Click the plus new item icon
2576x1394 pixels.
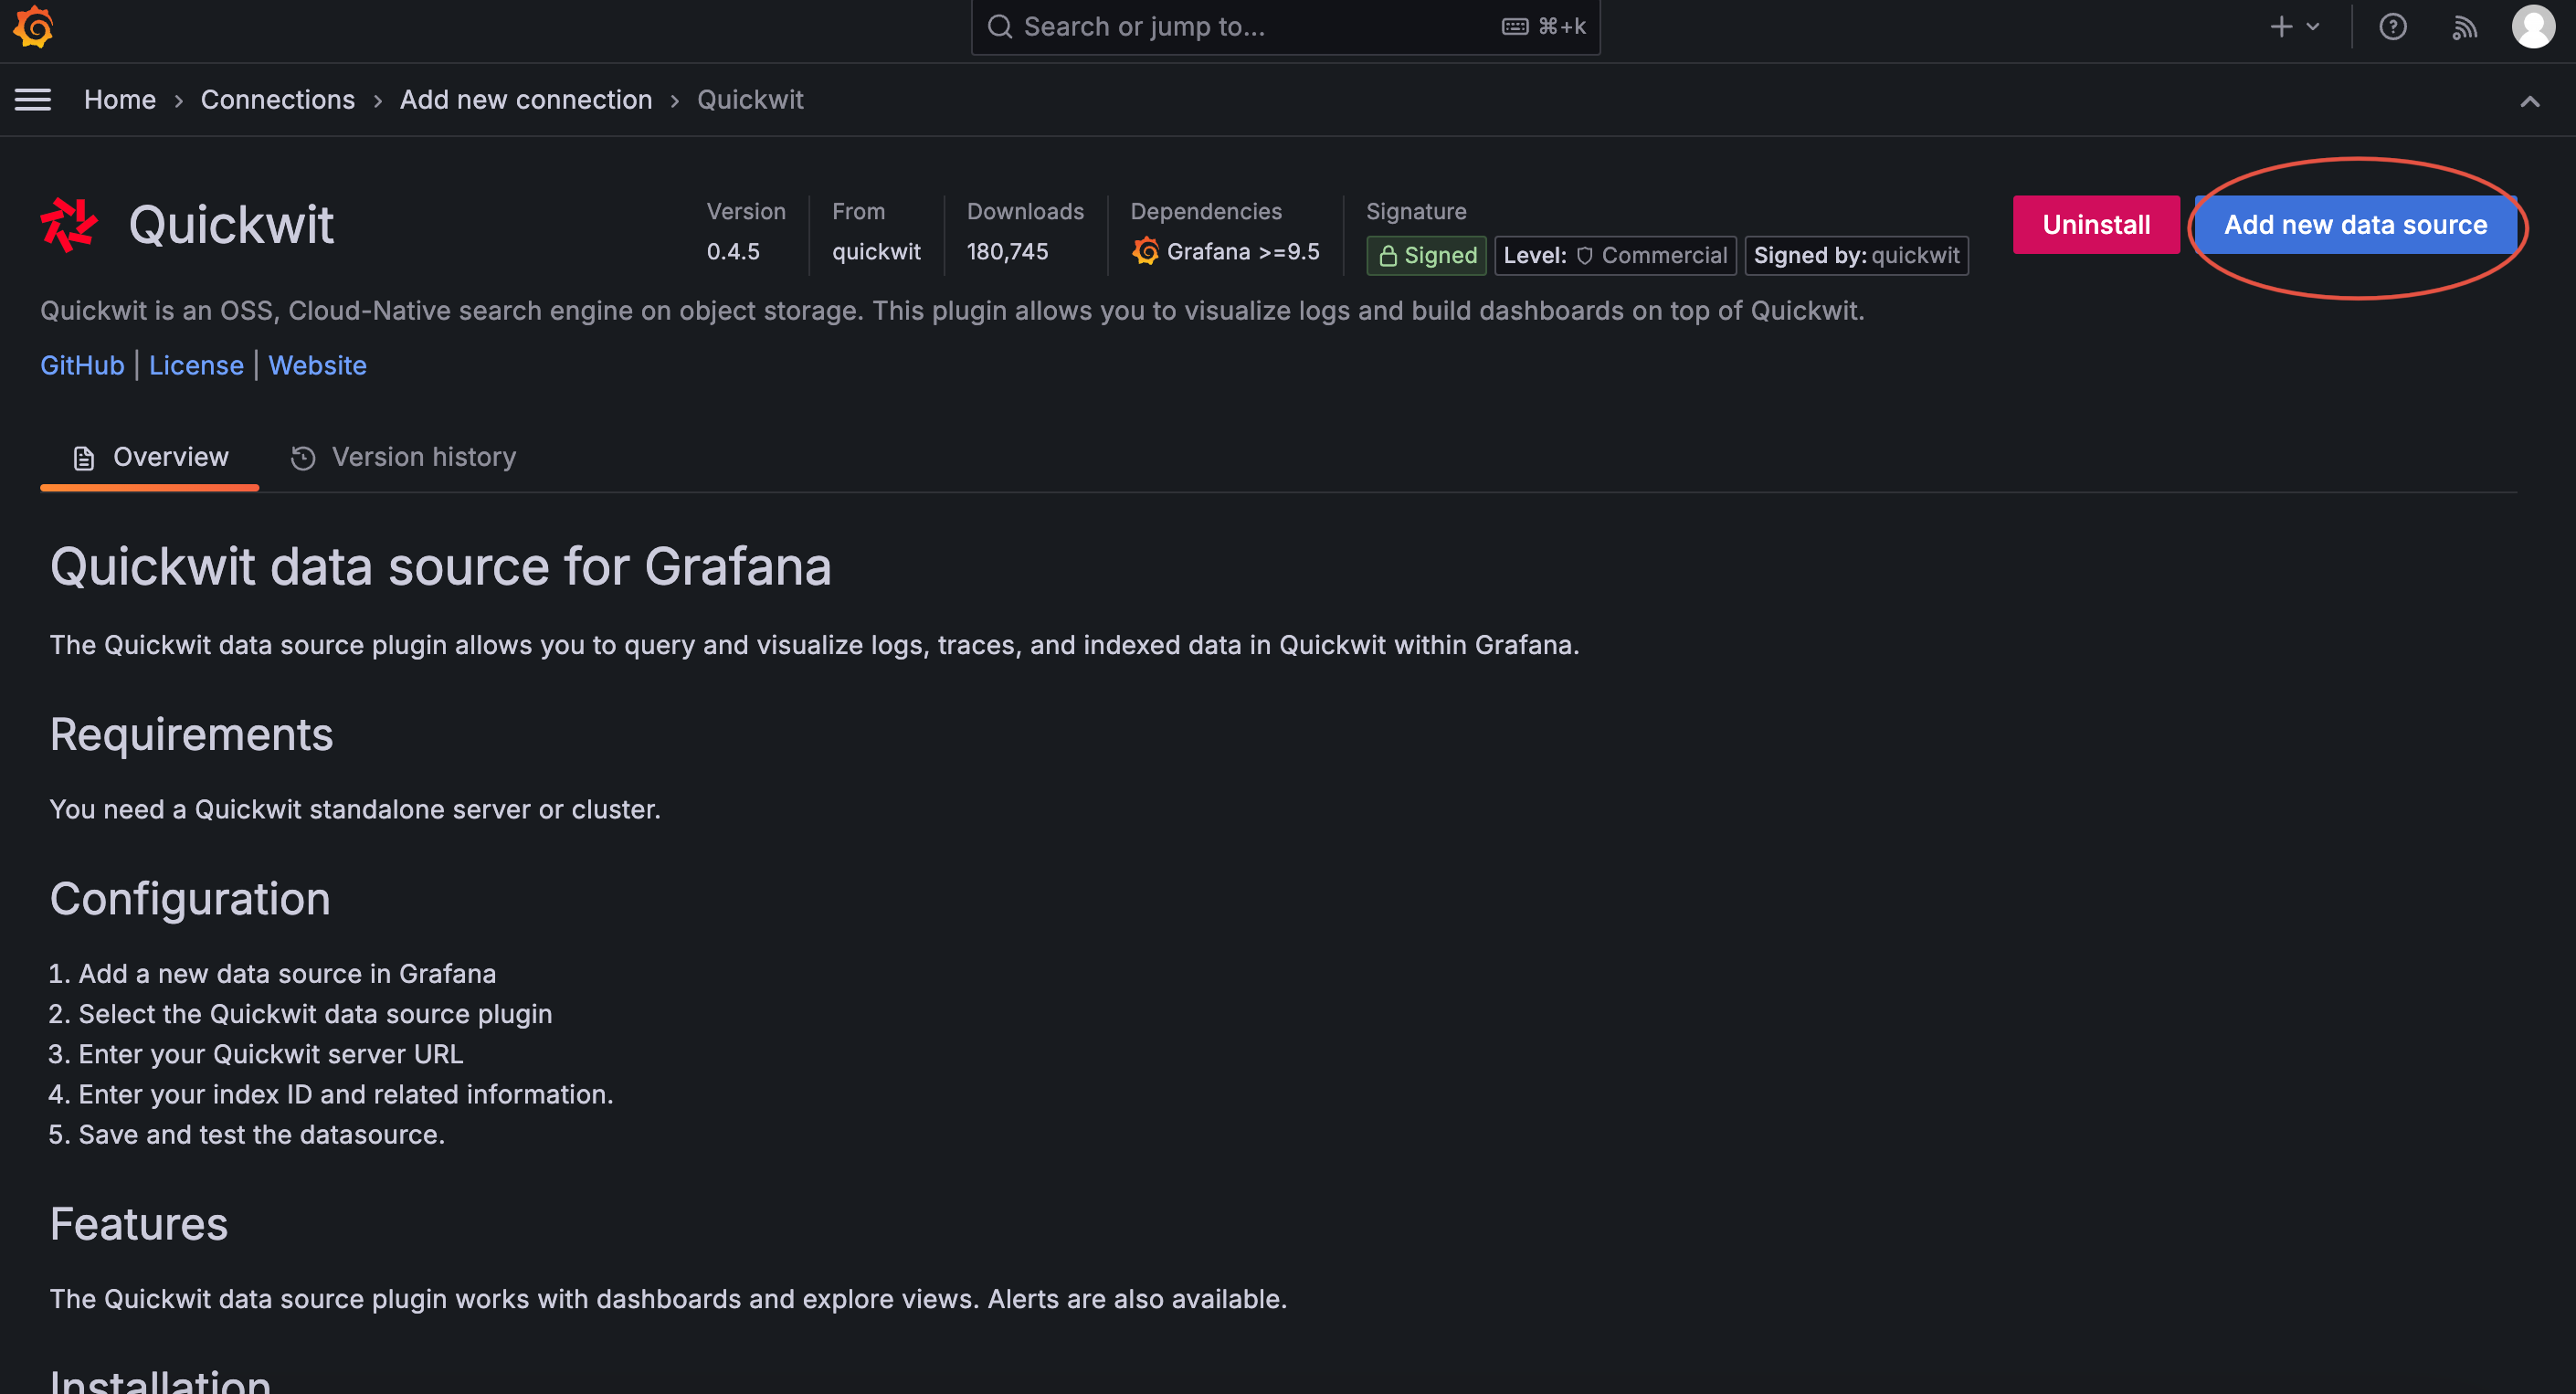2281,27
